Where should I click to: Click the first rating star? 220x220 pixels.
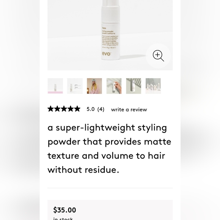50,109
